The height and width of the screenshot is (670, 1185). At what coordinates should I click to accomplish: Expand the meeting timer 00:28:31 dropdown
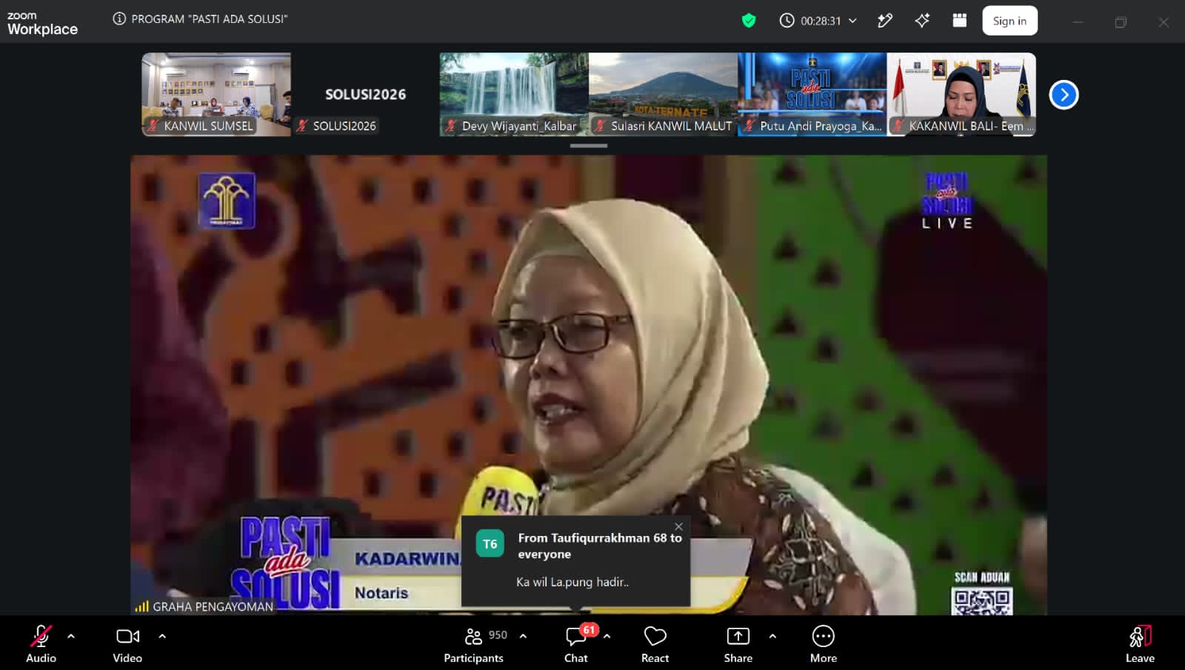[852, 21]
